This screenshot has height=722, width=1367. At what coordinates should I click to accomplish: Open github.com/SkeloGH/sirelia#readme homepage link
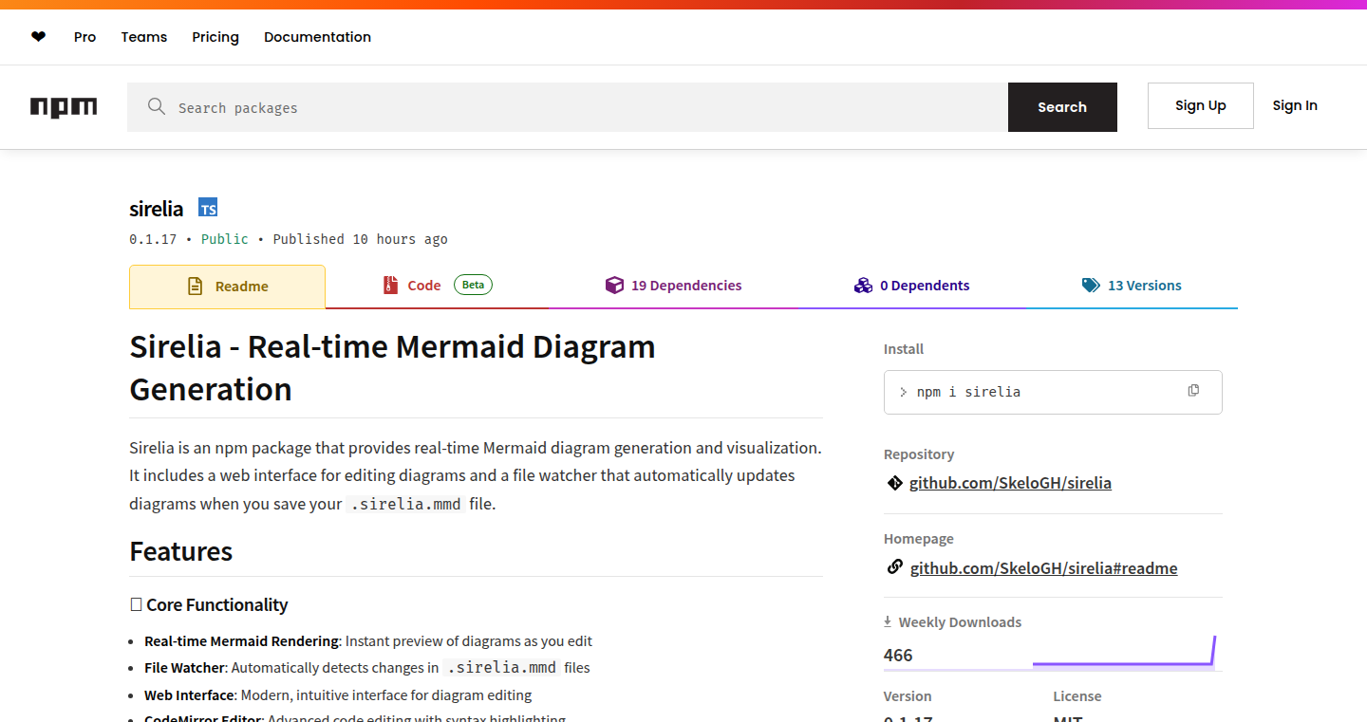tap(1043, 568)
